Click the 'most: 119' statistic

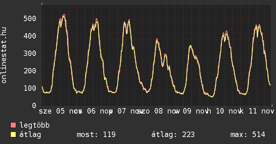(x=96, y=135)
